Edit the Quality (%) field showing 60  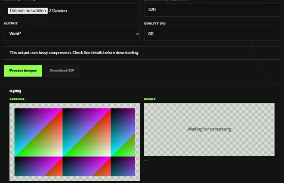pos(212,34)
